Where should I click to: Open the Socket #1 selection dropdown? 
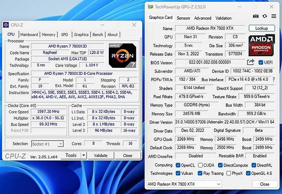click(47, 144)
